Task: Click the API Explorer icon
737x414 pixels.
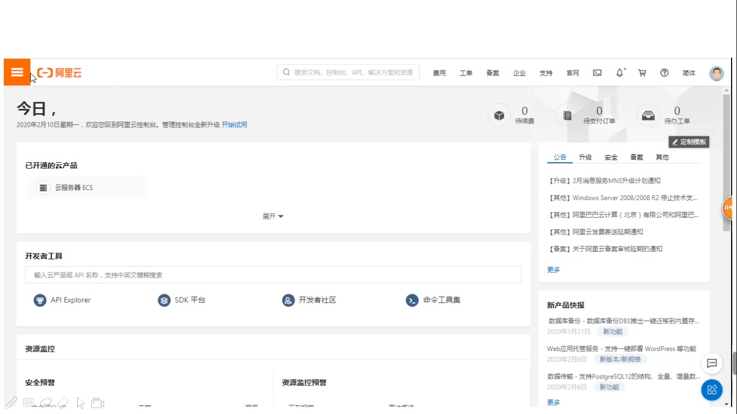Action: (40, 300)
